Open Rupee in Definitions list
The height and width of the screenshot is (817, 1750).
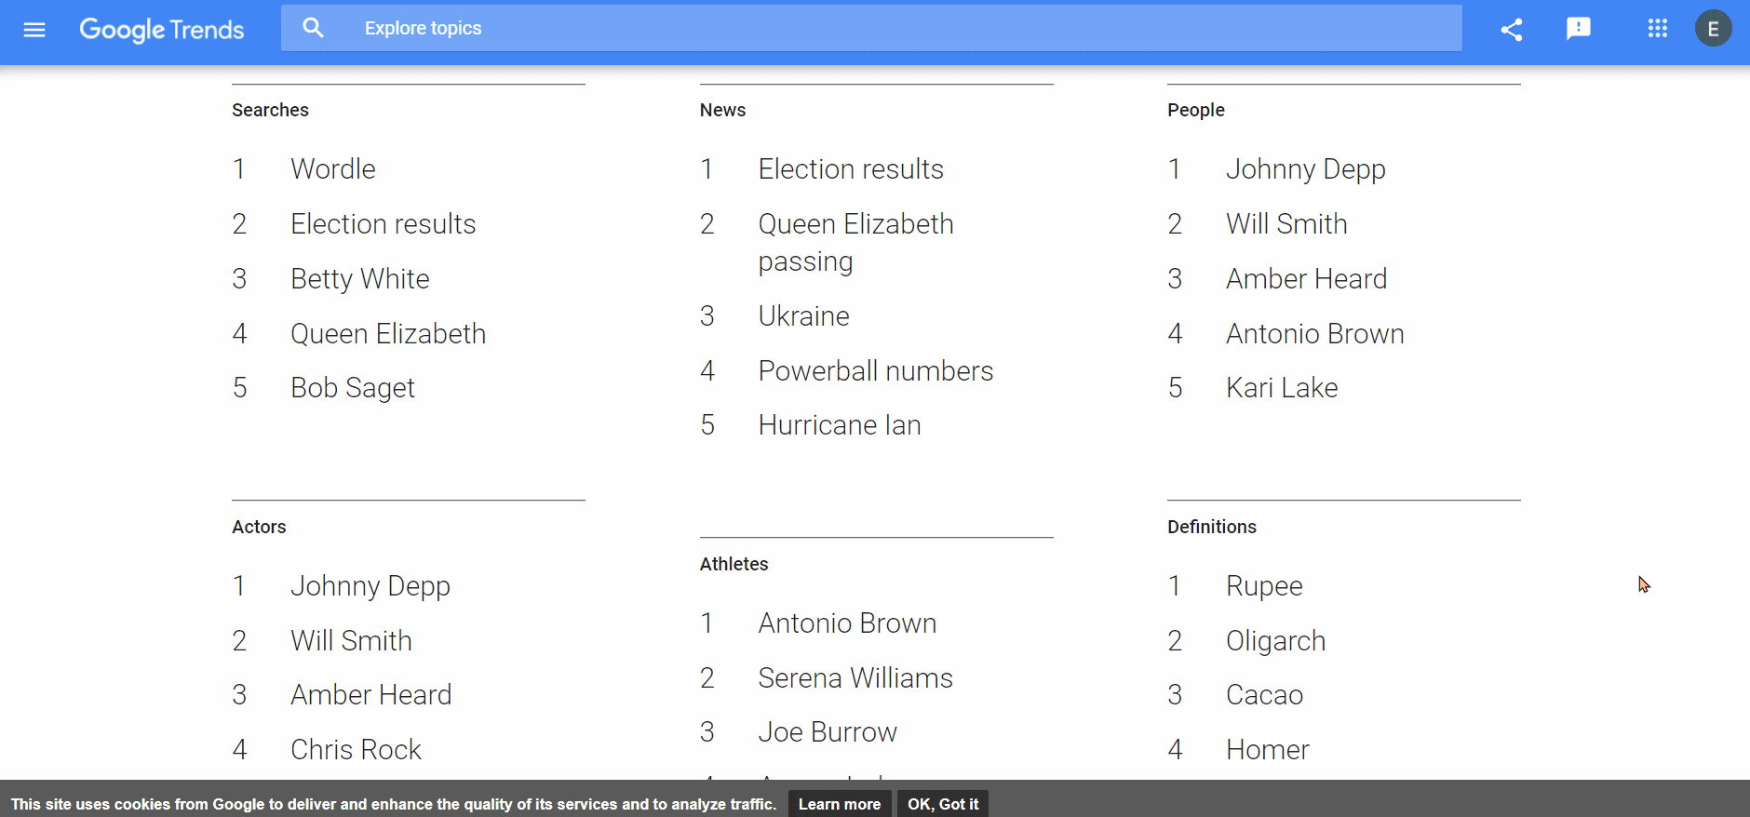coord(1264,586)
